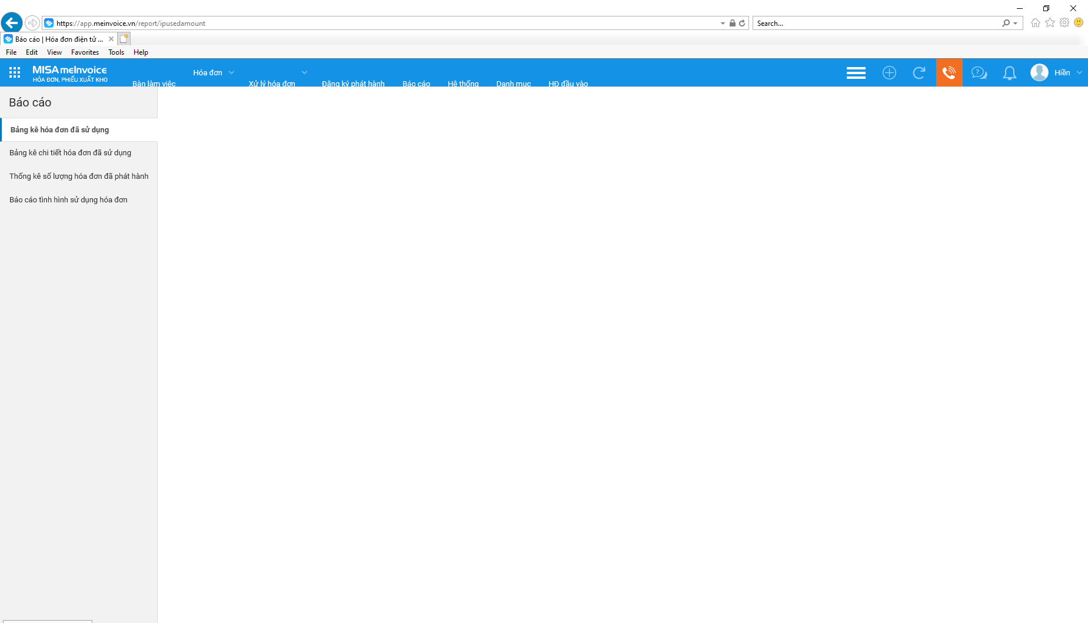This screenshot has height=623, width=1088.
Task: Select the Báo cáo navigation tab
Action: pyautogui.click(x=416, y=84)
